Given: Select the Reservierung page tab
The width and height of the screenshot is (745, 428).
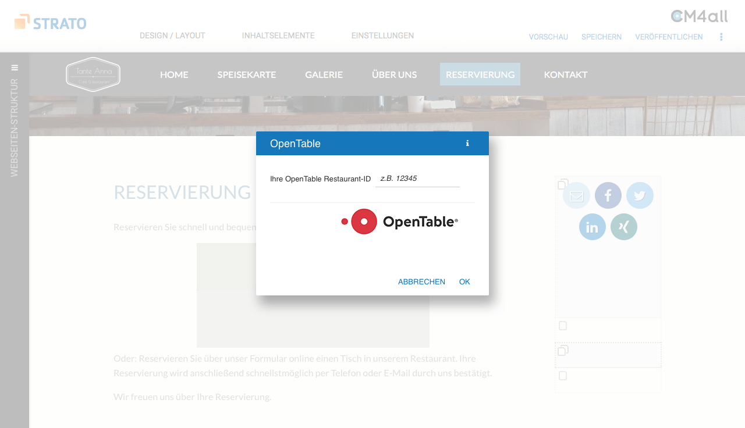Looking at the screenshot, I should [x=480, y=74].
